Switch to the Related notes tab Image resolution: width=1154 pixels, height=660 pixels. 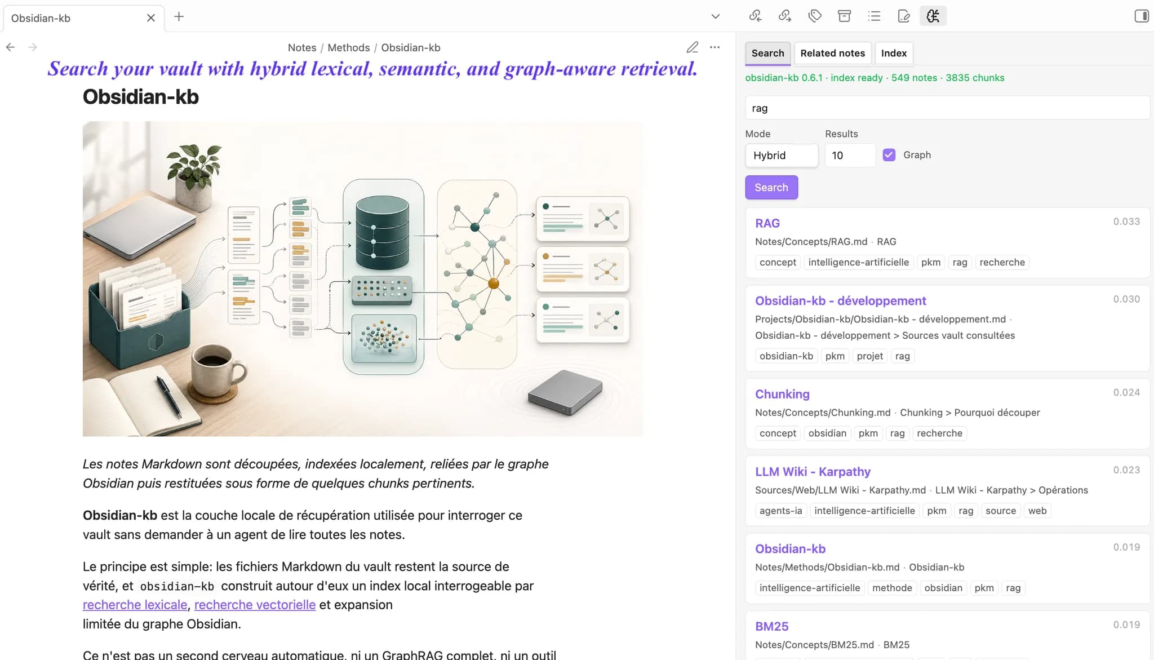tap(832, 53)
